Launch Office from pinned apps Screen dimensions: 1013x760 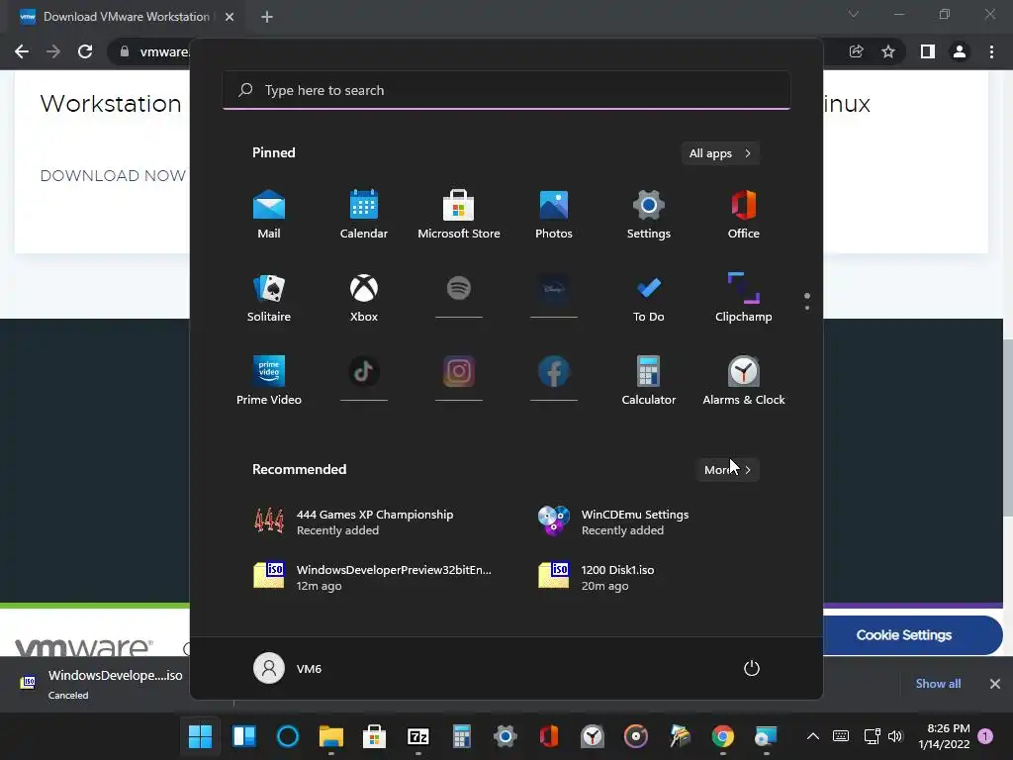744,214
